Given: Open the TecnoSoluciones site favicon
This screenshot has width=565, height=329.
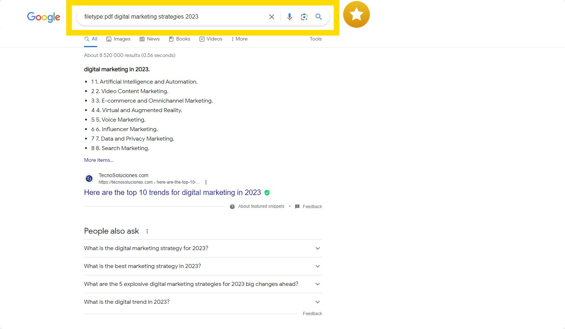Looking at the screenshot, I should pyautogui.click(x=89, y=179).
